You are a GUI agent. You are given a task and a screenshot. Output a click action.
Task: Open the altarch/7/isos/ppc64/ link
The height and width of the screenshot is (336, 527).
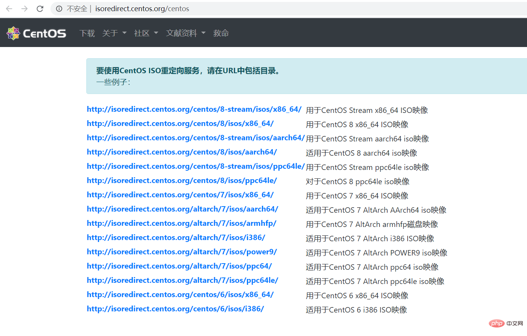[179, 266]
